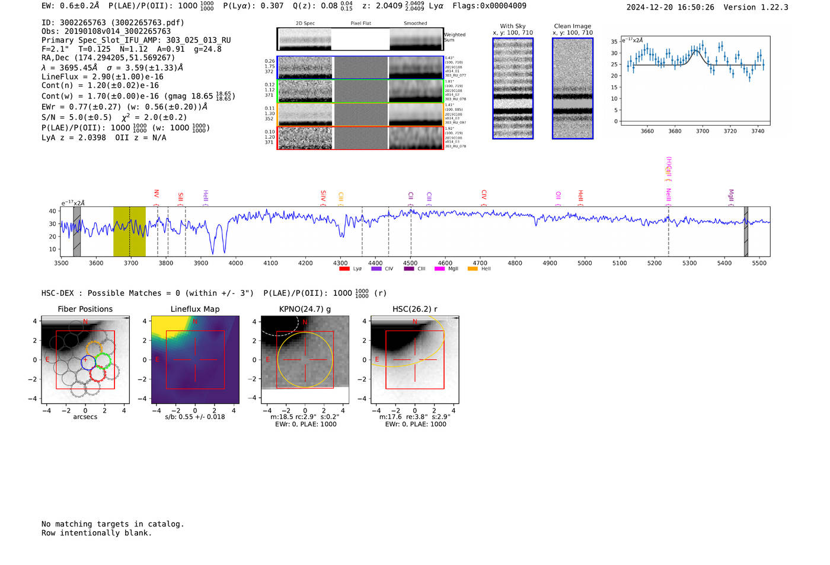Click the m:17.6 re:3.8" caption

[415, 417]
